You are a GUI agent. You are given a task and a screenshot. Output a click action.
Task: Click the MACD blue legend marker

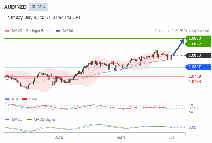[x=7, y=120]
